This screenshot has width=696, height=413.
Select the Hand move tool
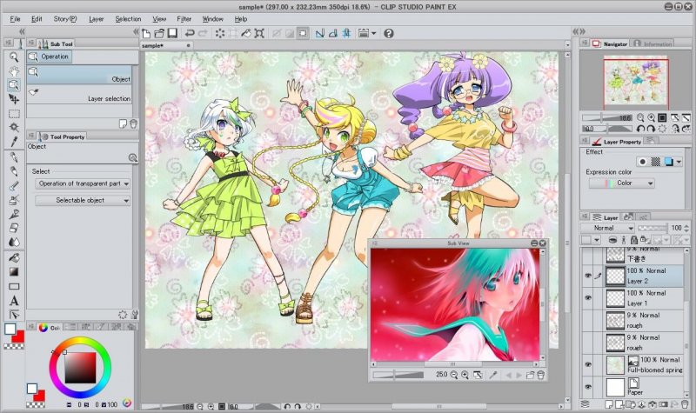point(14,71)
